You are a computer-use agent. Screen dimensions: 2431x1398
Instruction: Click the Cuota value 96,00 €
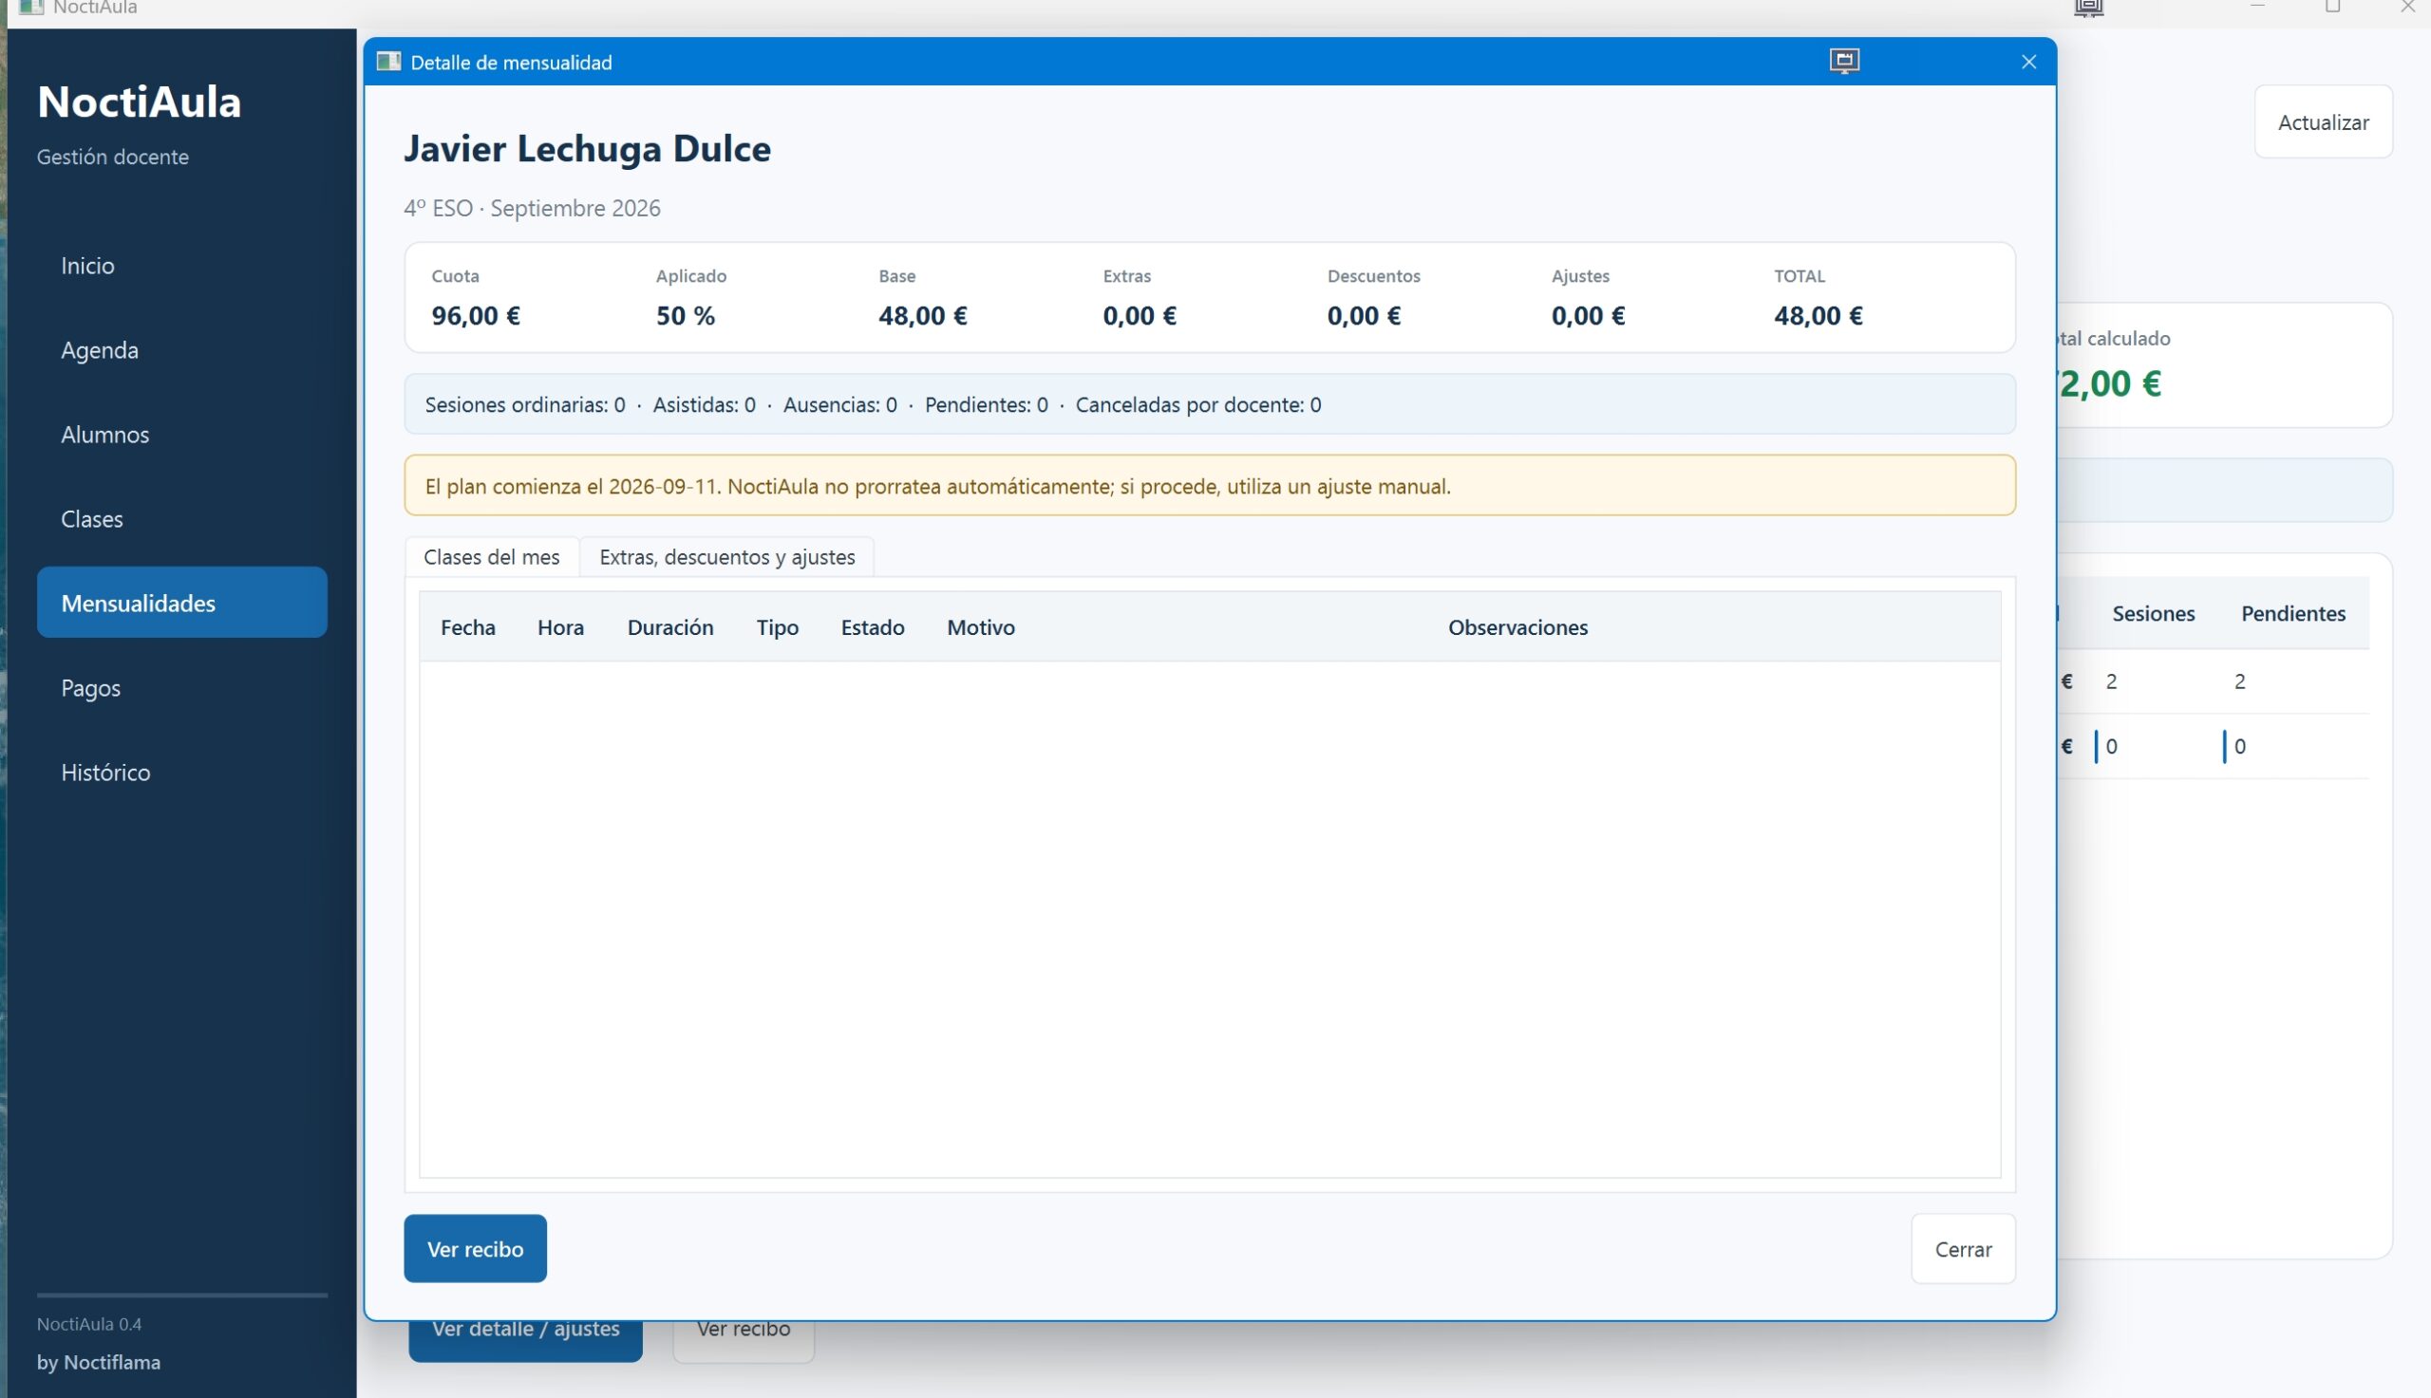(x=476, y=315)
